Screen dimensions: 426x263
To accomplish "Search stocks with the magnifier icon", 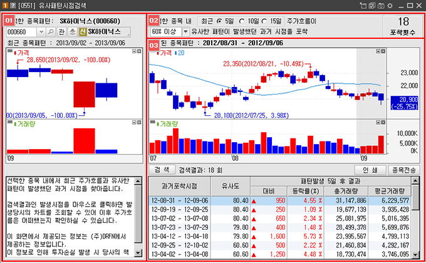I will (x=51, y=32).
